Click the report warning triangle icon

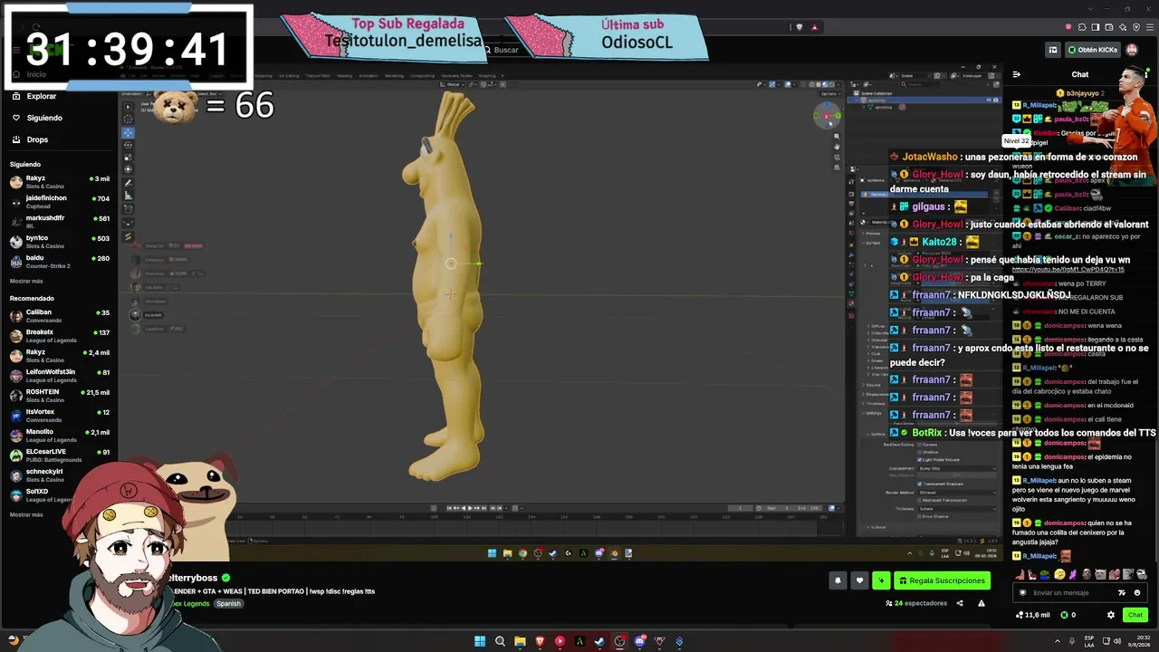pos(981,603)
